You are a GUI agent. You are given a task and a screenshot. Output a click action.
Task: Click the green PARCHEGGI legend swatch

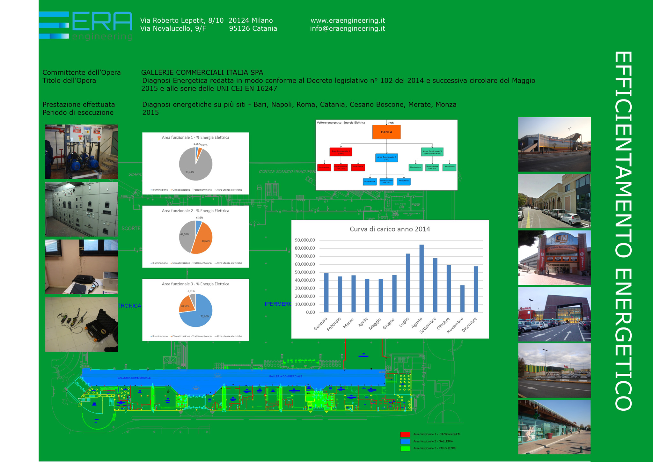click(x=405, y=448)
